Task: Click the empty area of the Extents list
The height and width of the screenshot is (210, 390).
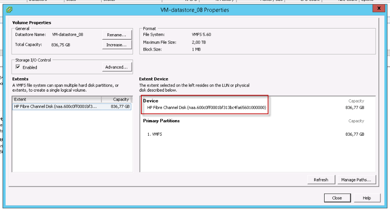Action: 71,143
